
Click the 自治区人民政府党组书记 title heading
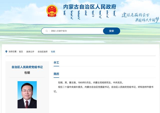click(27, 67)
